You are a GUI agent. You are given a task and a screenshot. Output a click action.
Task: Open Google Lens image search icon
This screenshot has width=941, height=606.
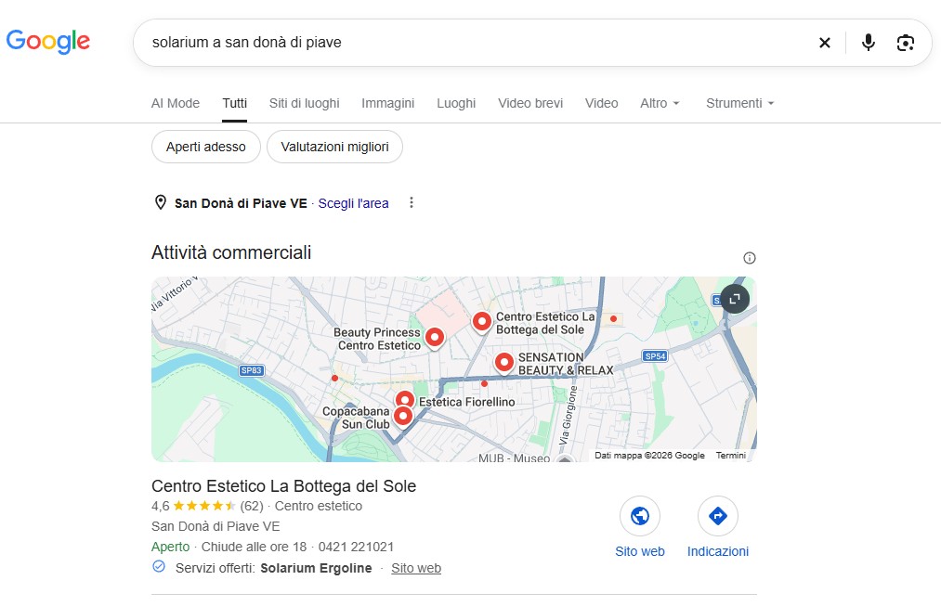point(905,43)
